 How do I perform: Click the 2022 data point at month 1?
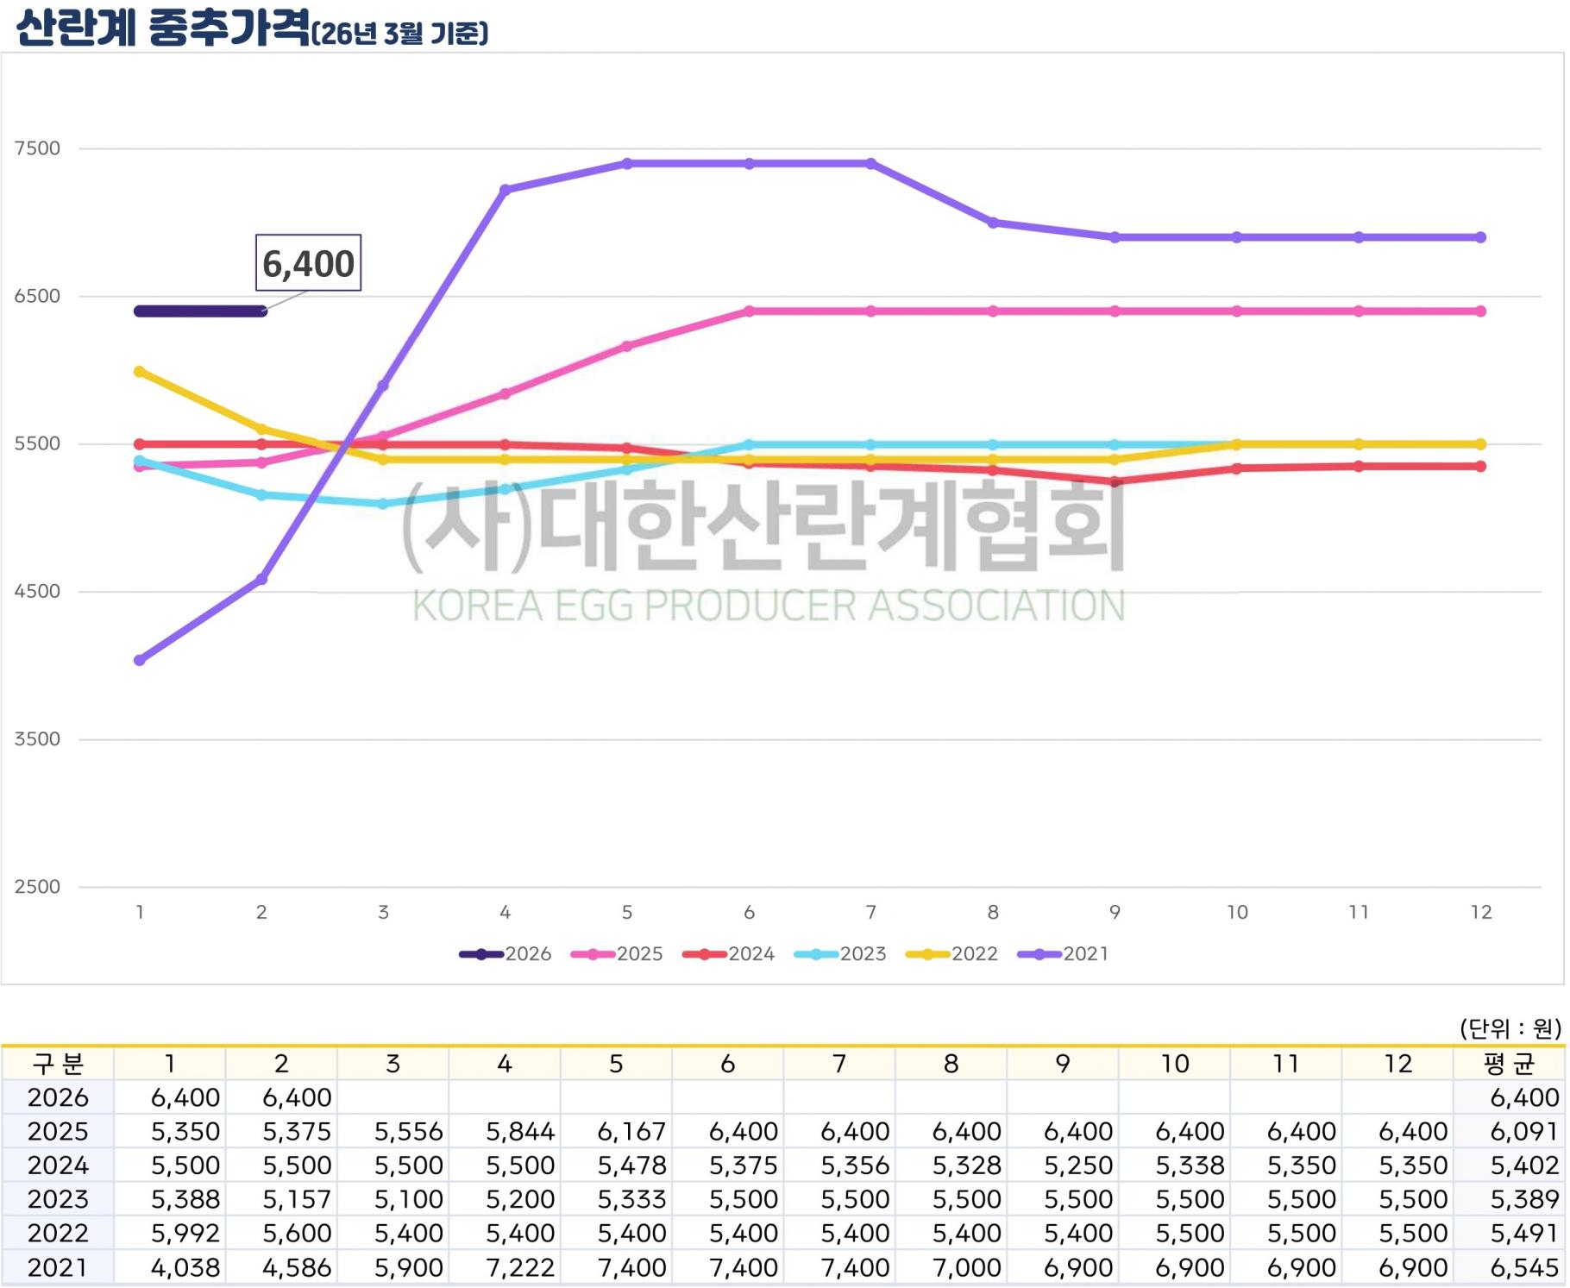pyautogui.click(x=140, y=372)
